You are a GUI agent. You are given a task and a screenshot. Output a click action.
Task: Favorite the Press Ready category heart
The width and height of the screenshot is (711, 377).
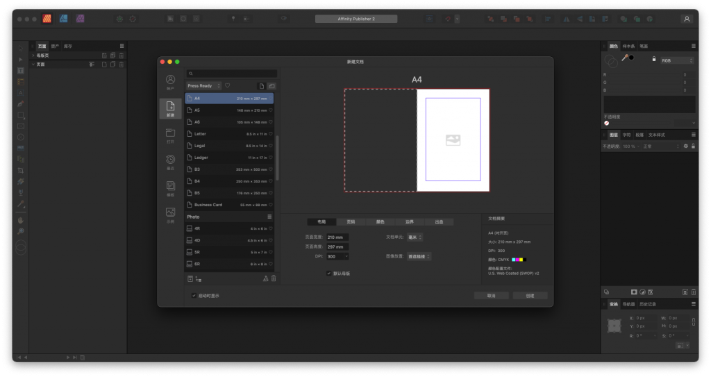[228, 85]
